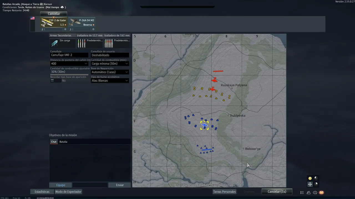Image resolution: width=355 pixels, height=199 pixels.
Task: Switch to the Batalla tab
Action: click(x=63, y=142)
